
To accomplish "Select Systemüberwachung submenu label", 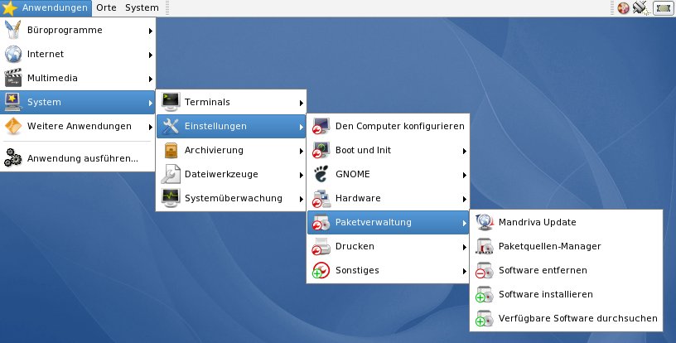I will coord(234,198).
